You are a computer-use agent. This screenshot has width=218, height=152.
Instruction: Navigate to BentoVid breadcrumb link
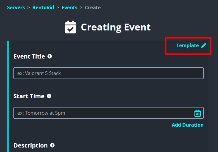point(43,7)
